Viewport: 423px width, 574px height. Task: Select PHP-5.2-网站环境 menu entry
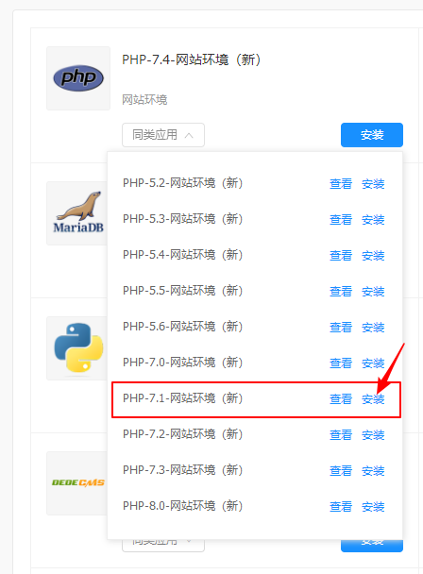[x=183, y=183]
